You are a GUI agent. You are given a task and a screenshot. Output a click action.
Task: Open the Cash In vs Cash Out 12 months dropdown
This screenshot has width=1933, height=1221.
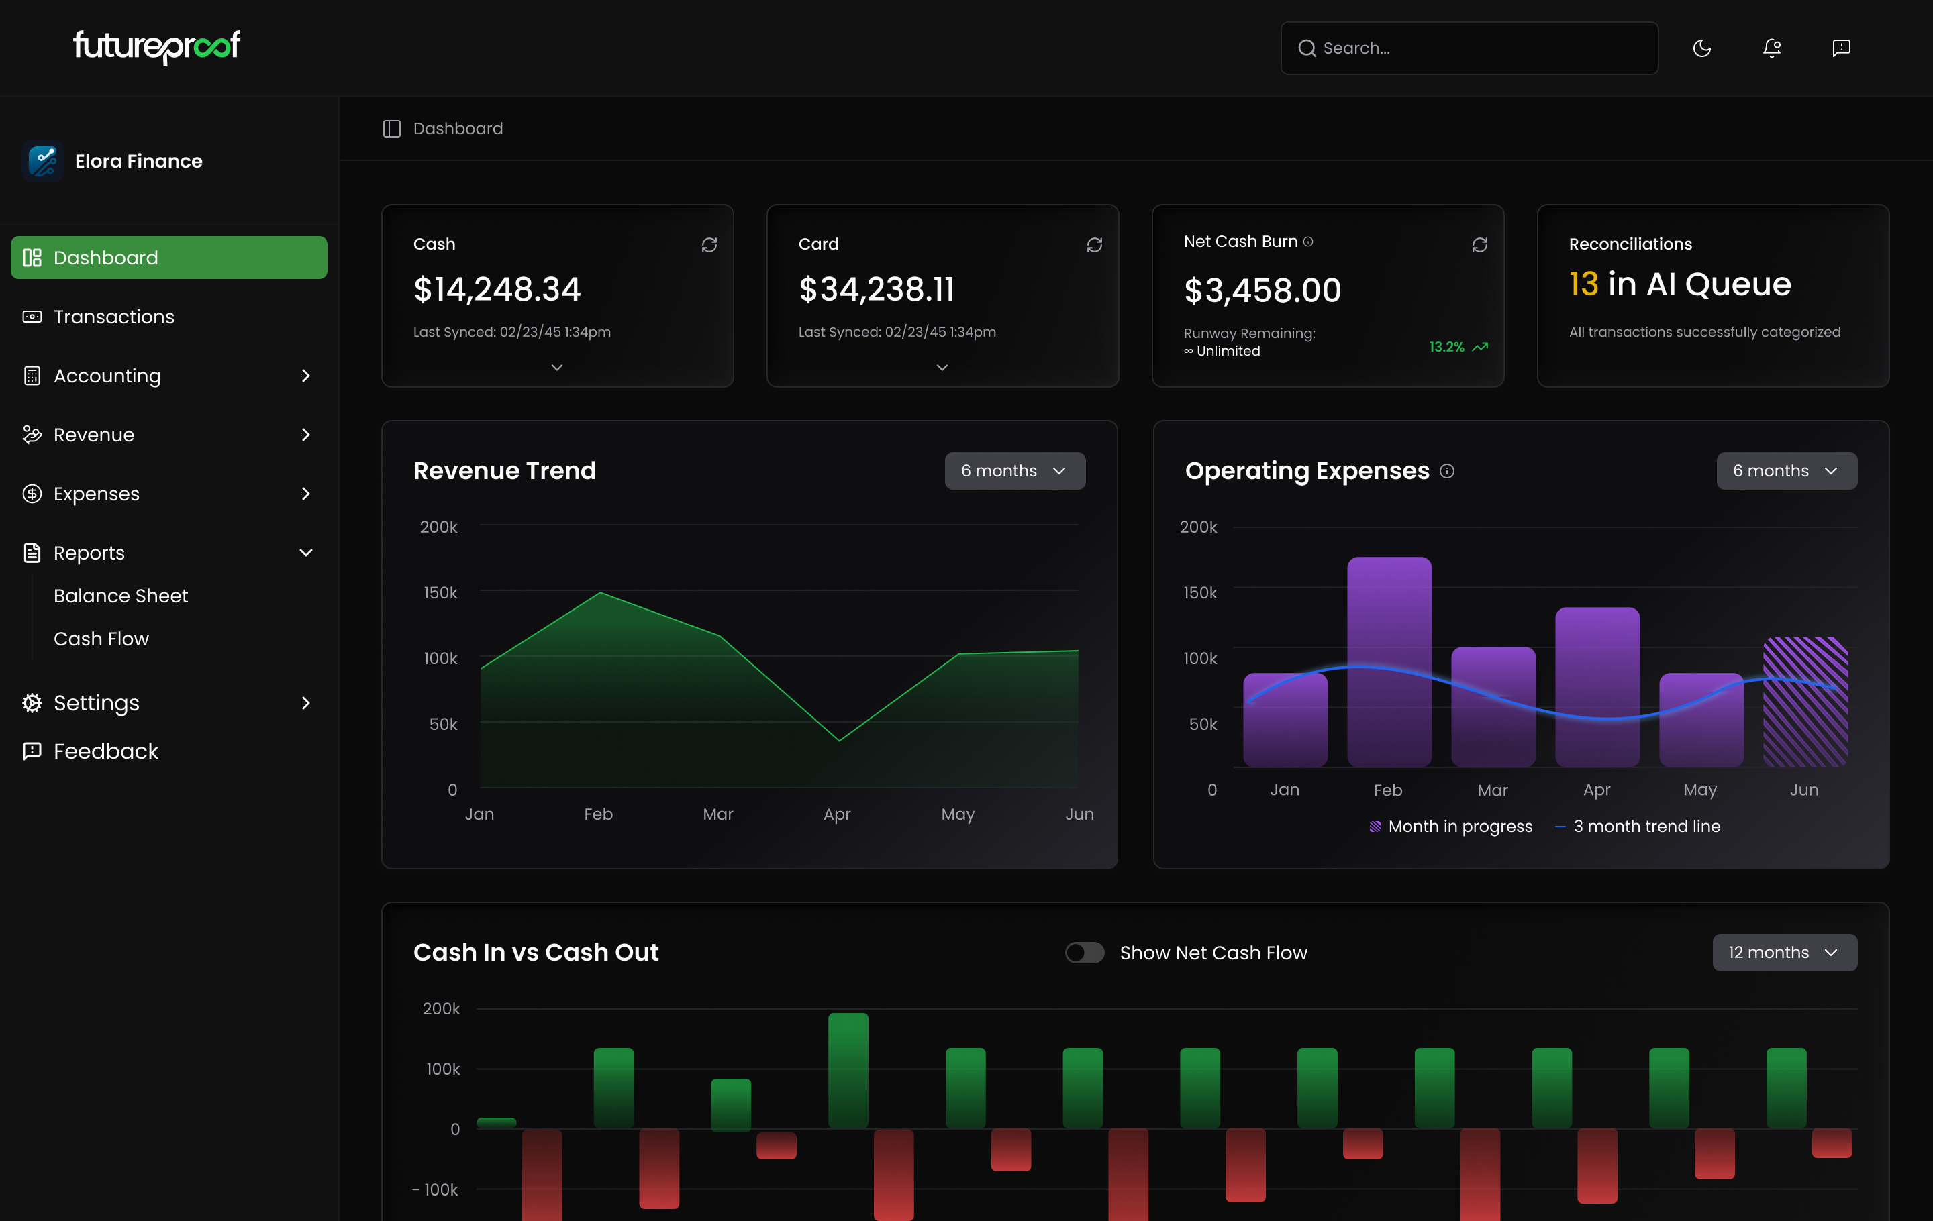(1785, 952)
